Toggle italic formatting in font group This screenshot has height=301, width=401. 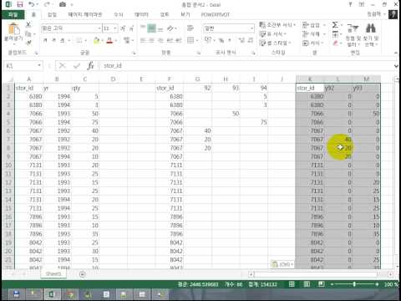click(53, 41)
